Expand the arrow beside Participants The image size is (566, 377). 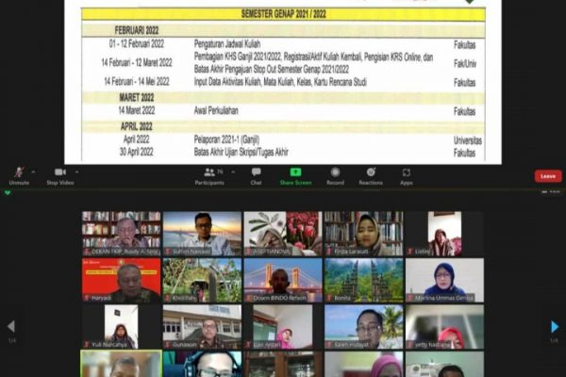pyautogui.click(x=227, y=172)
